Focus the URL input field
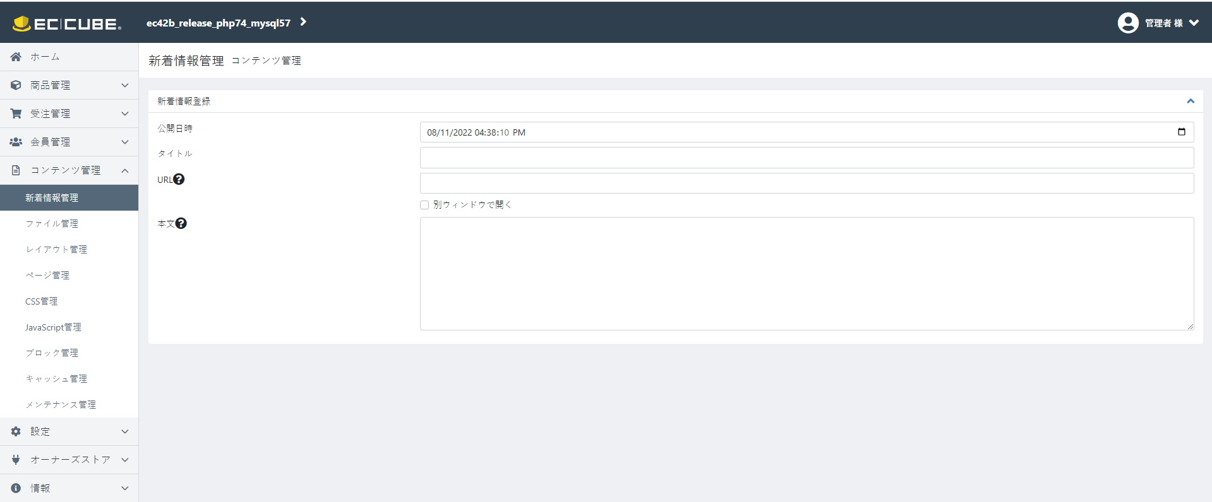Screen dimensions: 1212x502 point(807,183)
